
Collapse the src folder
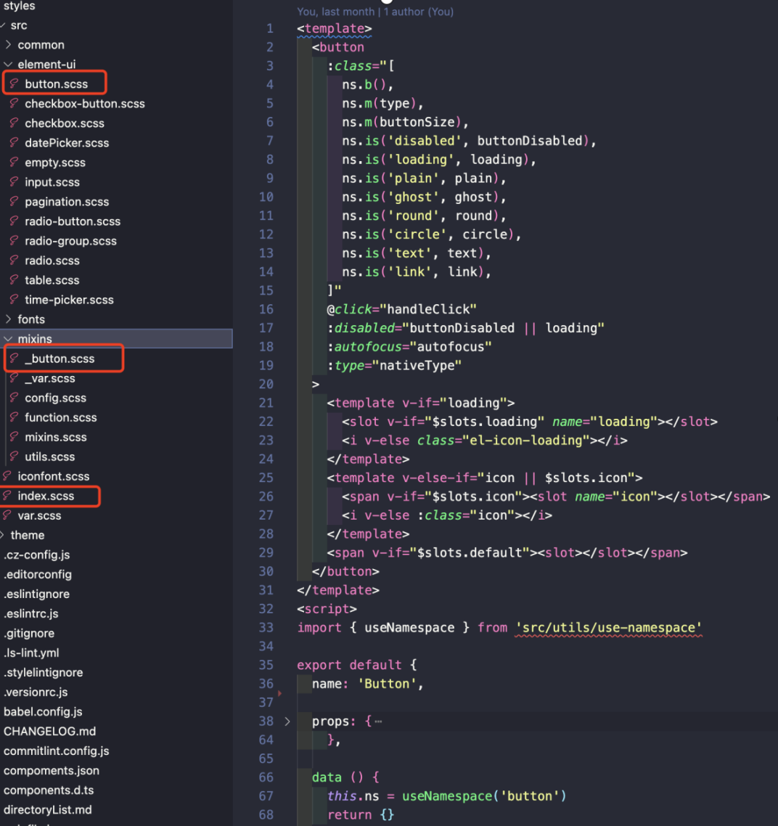pos(3,25)
